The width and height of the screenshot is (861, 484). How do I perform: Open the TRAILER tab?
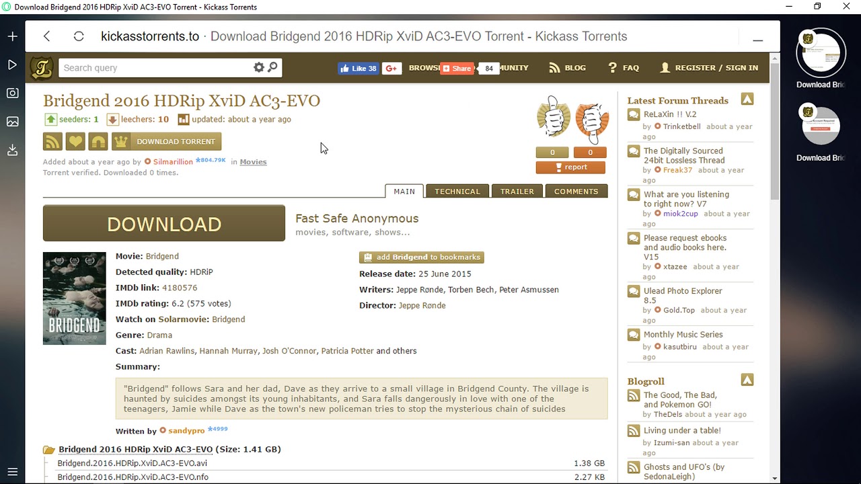517,192
